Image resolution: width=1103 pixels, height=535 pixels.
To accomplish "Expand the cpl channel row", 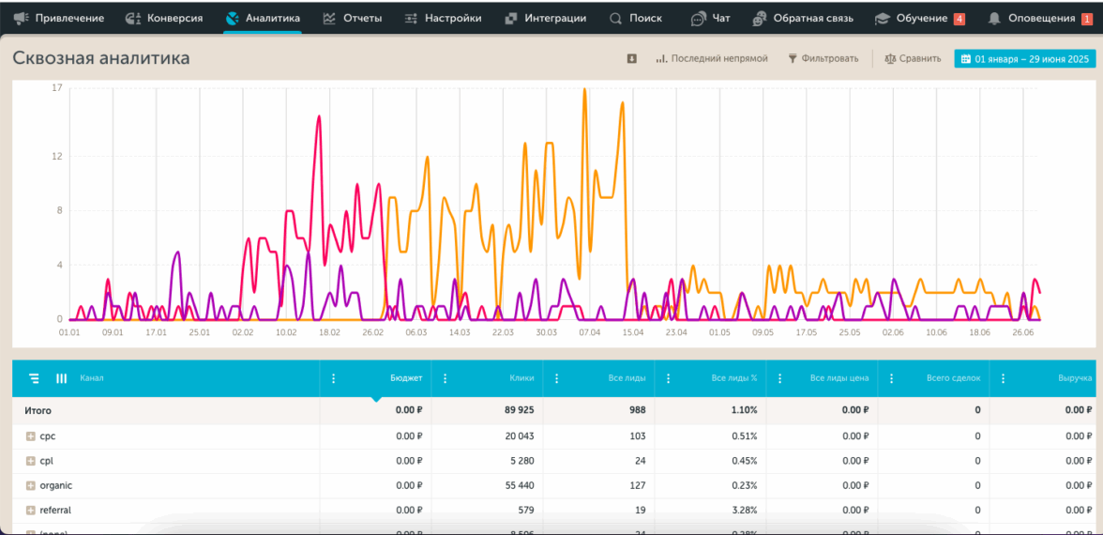I will [x=30, y=461].
